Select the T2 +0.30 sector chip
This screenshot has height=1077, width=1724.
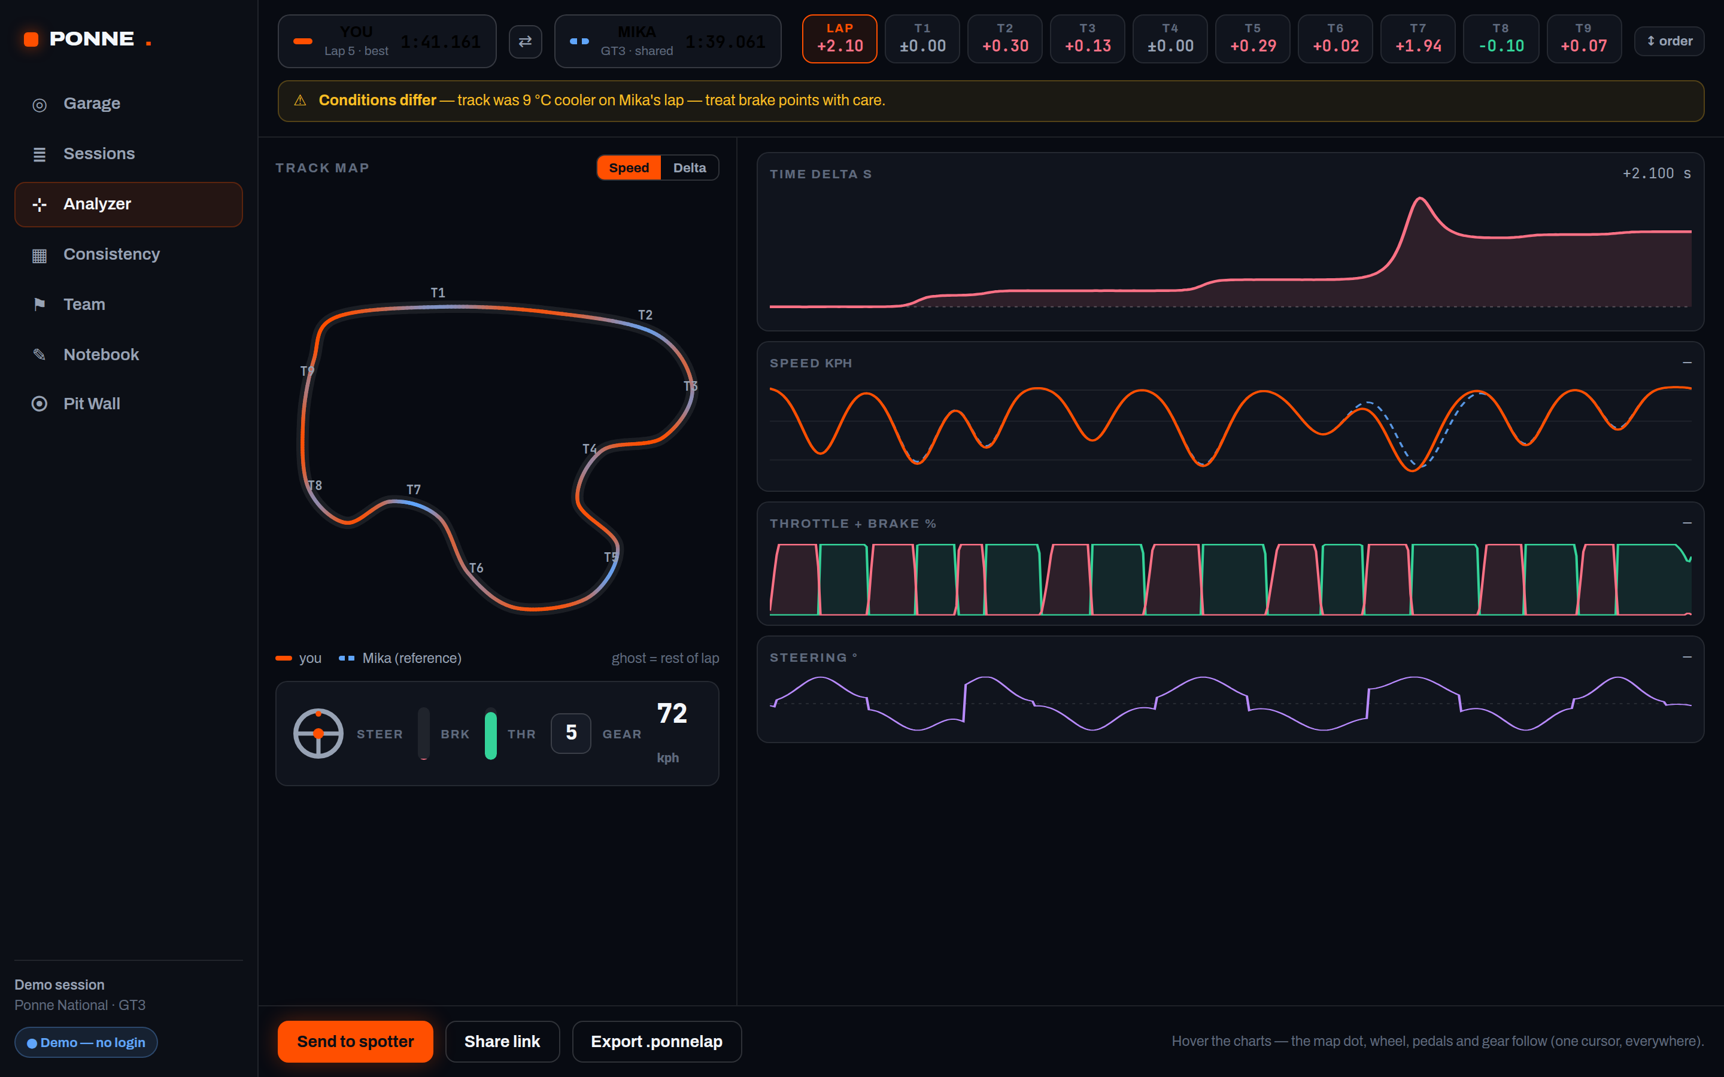point(1004,39)
